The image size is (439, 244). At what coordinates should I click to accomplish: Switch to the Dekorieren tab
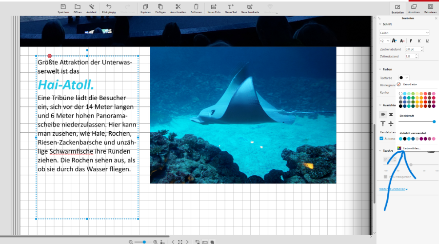pyautogui.click(x=430, y=8)
